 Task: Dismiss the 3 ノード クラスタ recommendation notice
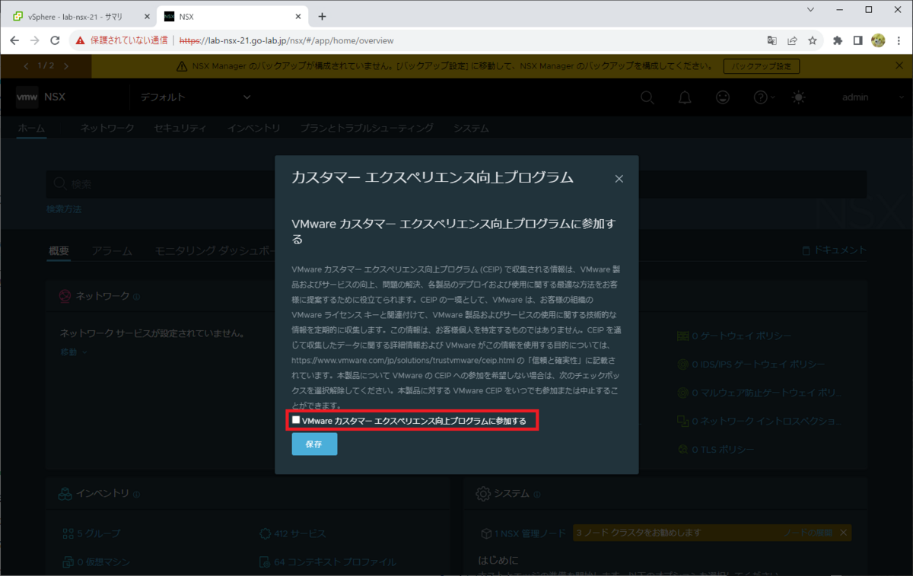point(843,533)
